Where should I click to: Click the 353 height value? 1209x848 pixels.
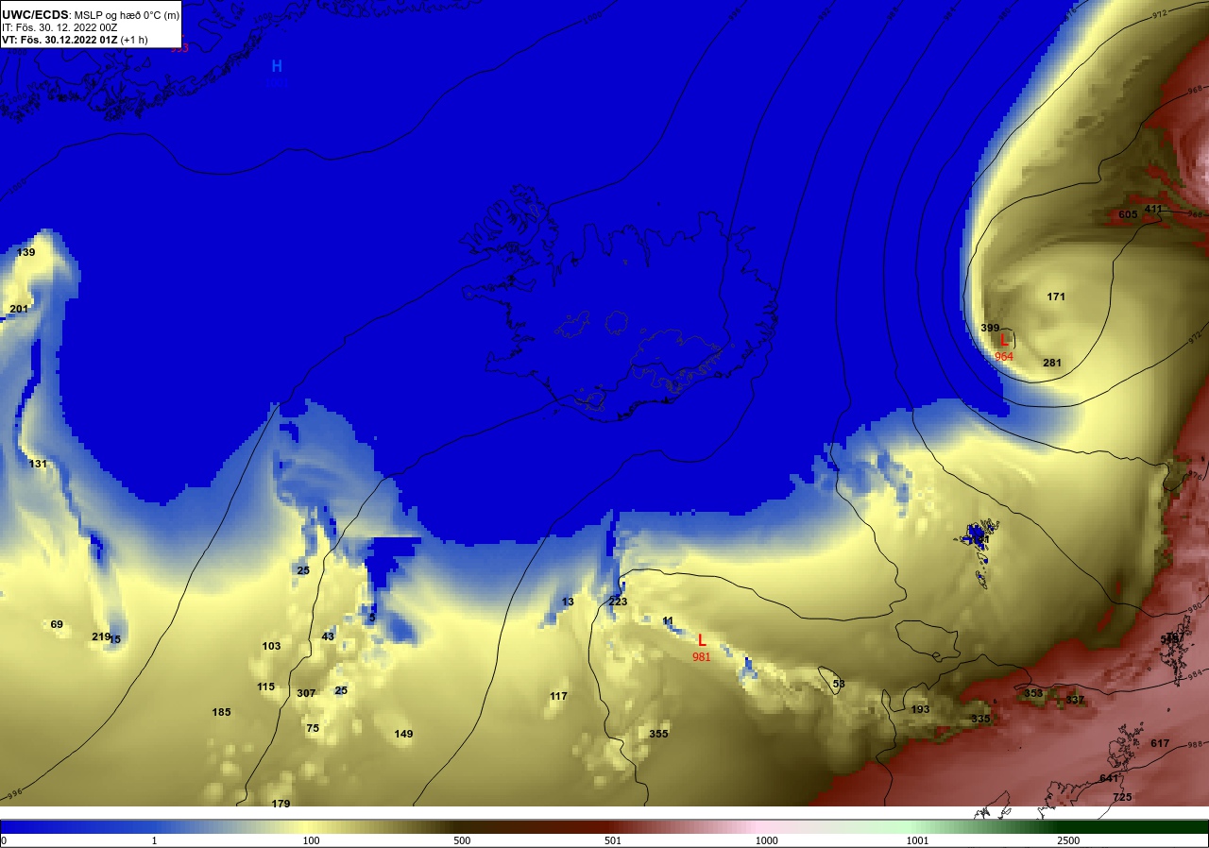click(1033, 694)
